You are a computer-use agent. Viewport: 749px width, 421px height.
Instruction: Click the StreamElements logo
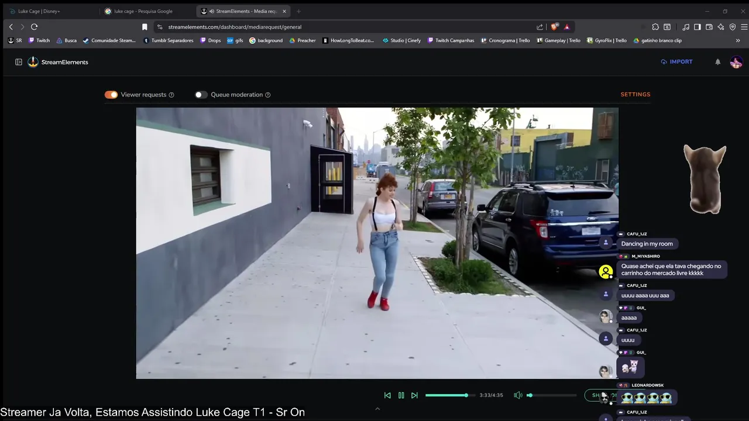pyautogui.click(x=58, y=62)
